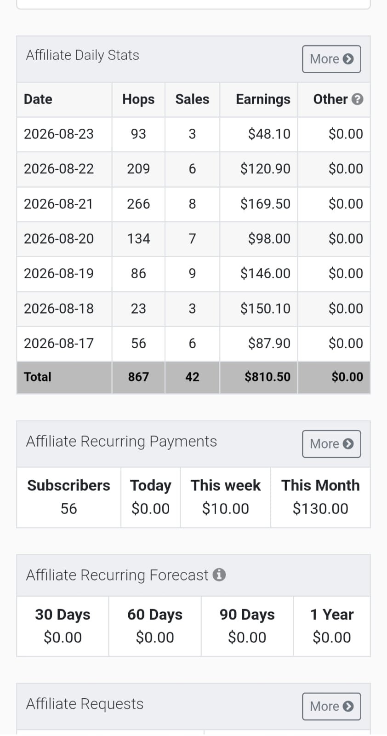Select the Hops column header
387x736 pixels.
[x=138, y=99]
